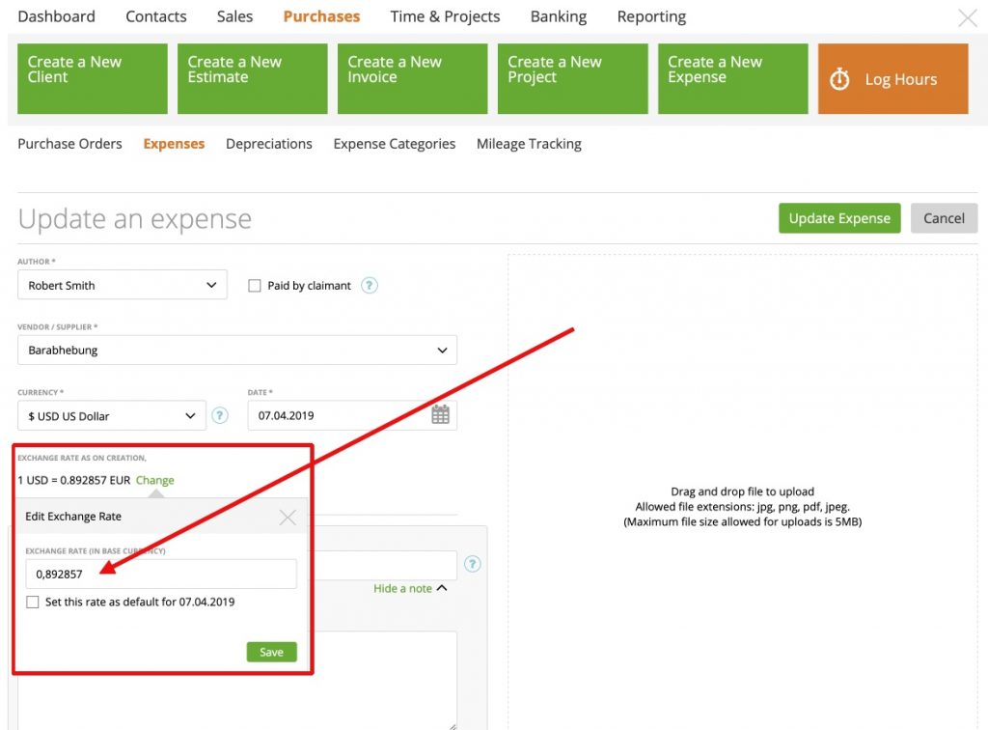Switch to the Depreciations tab
988x730 pixels.
click(x=268, y=143)
